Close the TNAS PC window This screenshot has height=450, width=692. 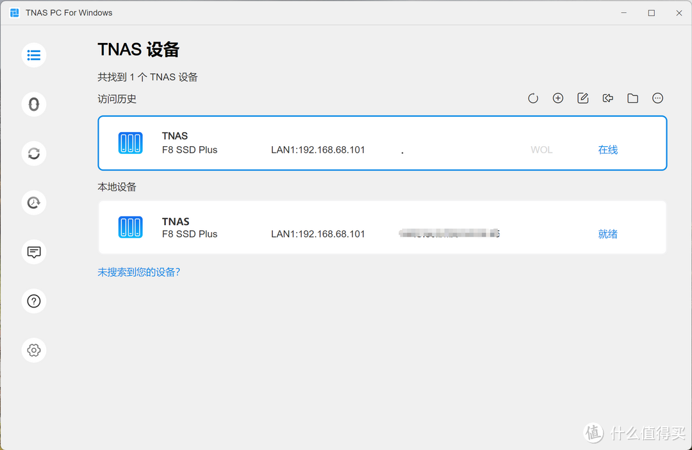[x=679, y=13]
